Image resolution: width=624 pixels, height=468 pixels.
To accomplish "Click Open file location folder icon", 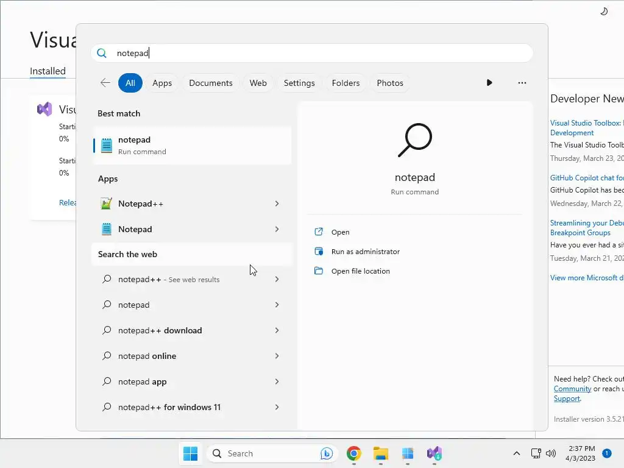I will tap(319, 271).
